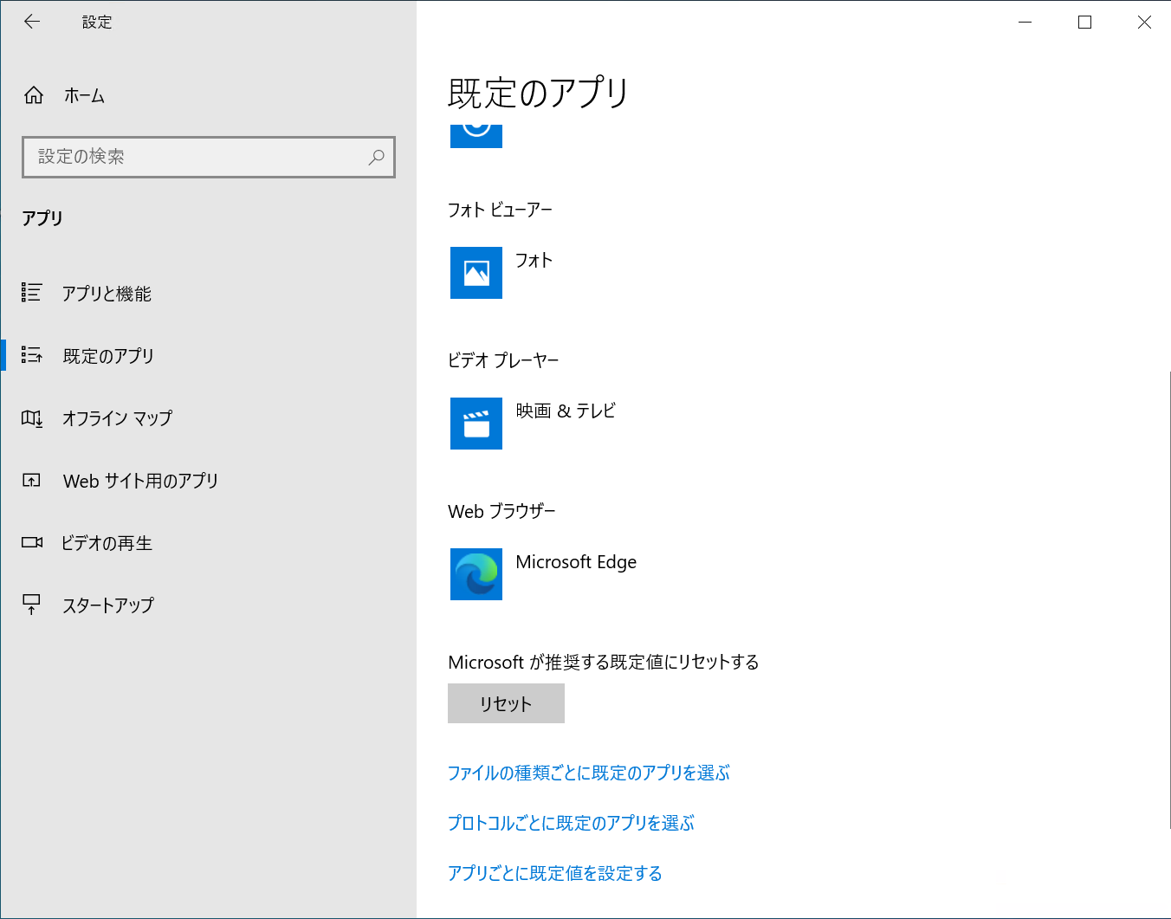Click the スタートアップ icon in sidebar
This screenshot has height=919, width=1171.
coord(32,605)
